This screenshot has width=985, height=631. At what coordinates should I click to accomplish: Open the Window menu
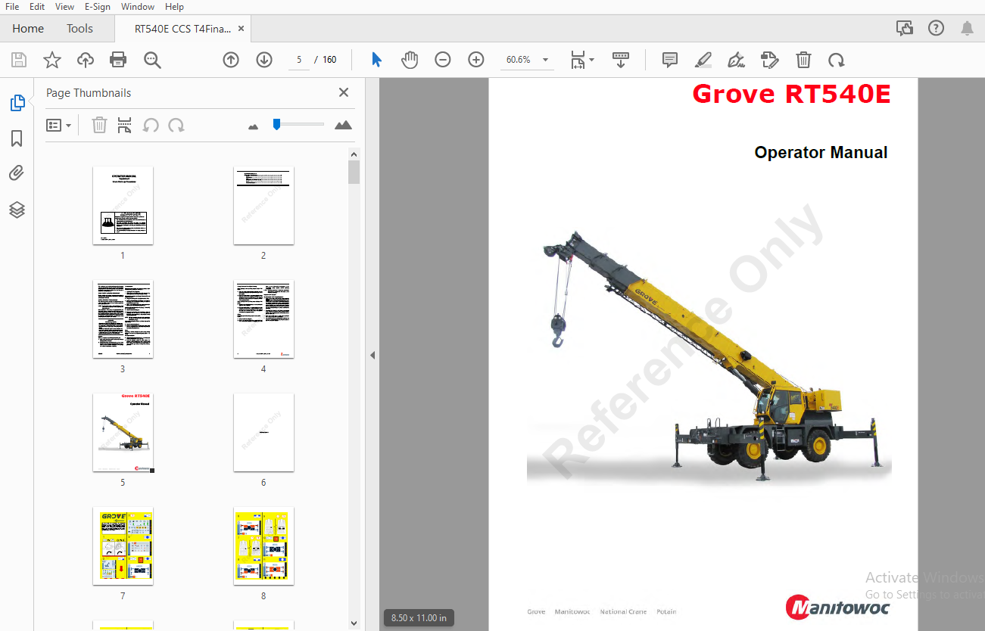[x=138, y=7]
